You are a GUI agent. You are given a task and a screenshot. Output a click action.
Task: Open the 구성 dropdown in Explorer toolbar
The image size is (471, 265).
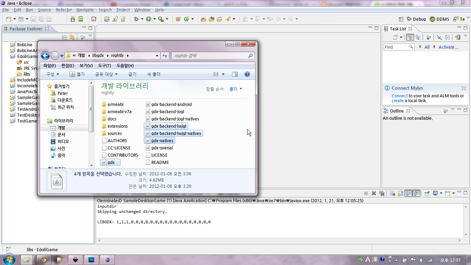point(53,74)
